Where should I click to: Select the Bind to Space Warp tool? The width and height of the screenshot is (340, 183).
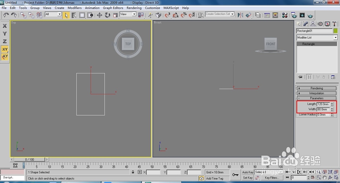coord(39,15)
